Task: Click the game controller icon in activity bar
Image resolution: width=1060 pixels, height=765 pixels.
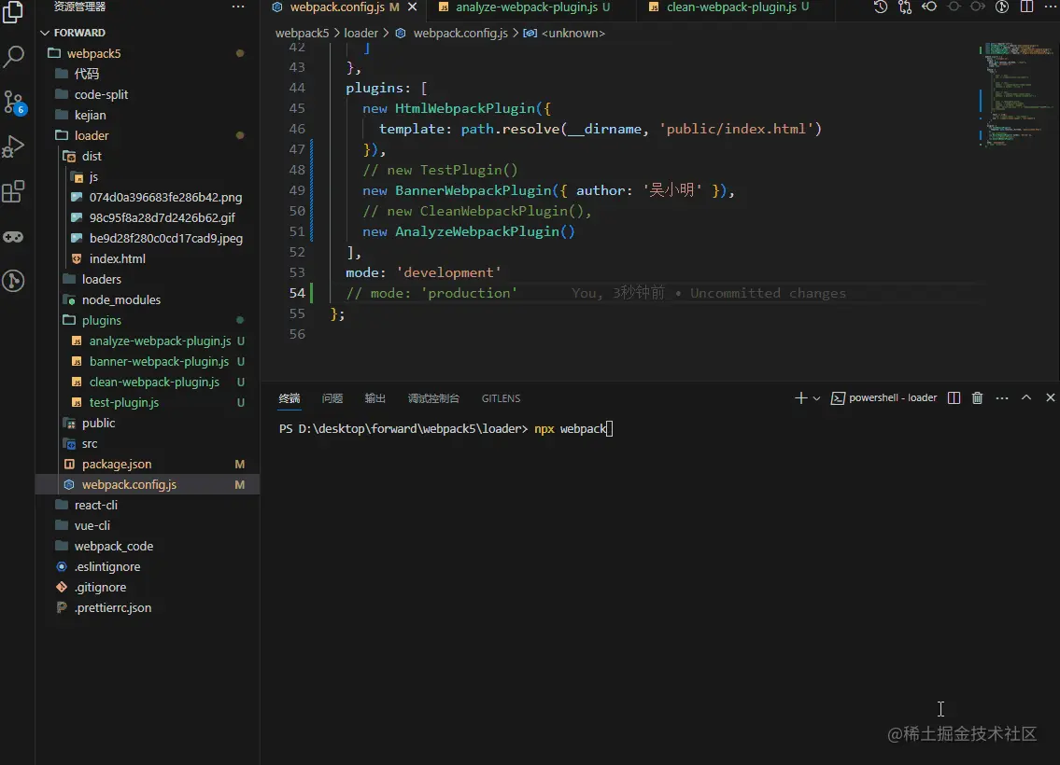Action: click(x=13, y=237)
